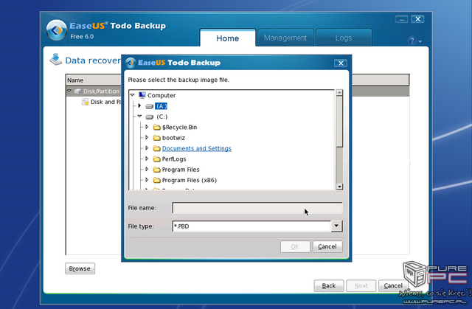Click the Browse button in main window
This screenshot has width=472, height=309.
pyautogui.click(x=80, y=268)
